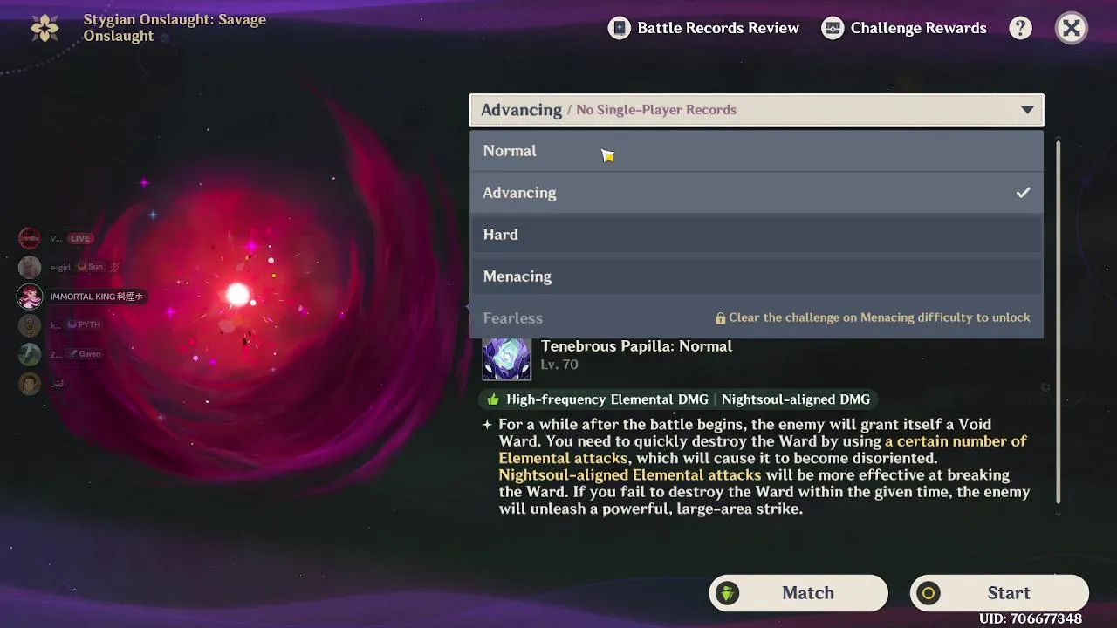Click the green Match button icon
This screenshot has height=628, width=1117.
click(x=727, y=593)
